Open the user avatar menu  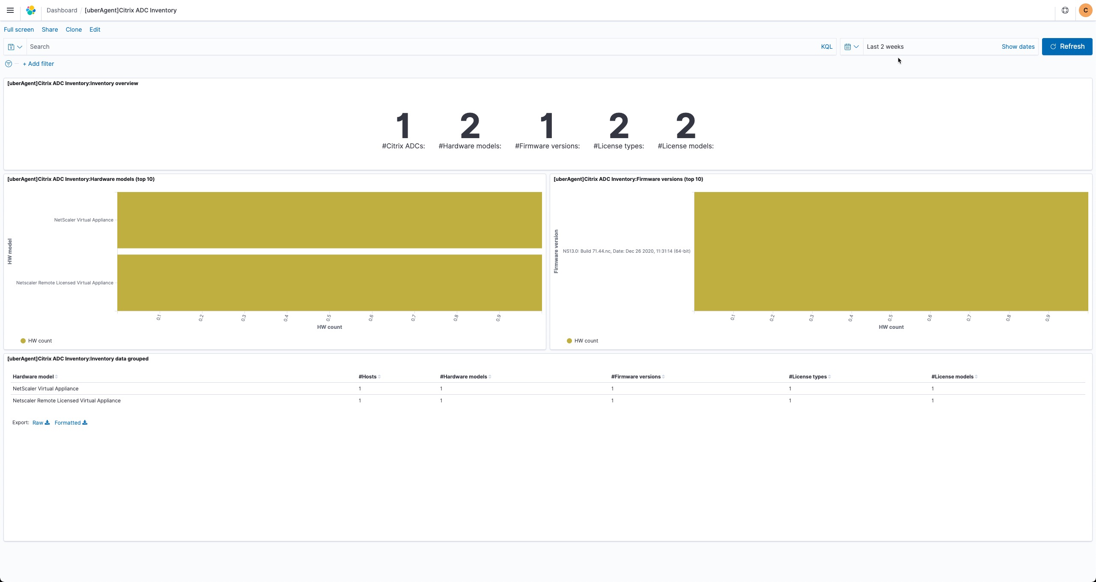pos(1085,10)
